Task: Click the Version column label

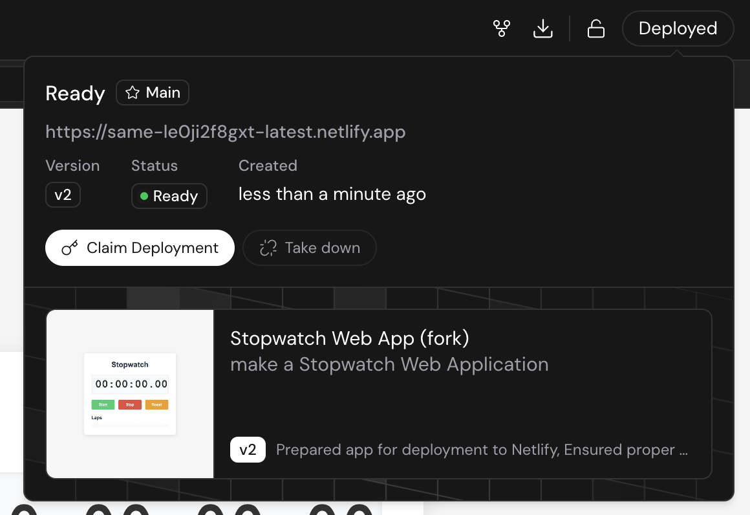Action: [72, 166]
